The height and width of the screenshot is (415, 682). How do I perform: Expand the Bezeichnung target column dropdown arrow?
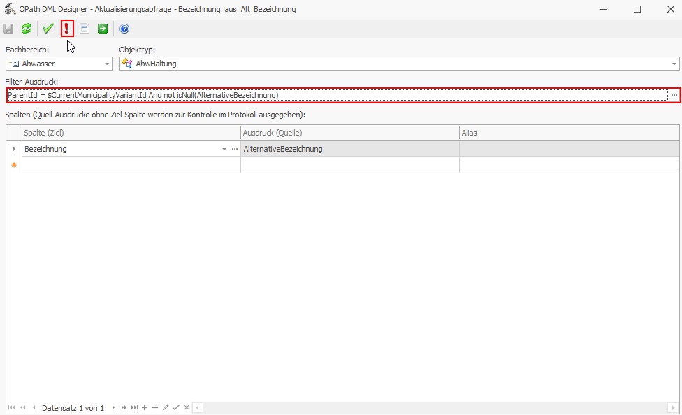[x=224, y=149]
